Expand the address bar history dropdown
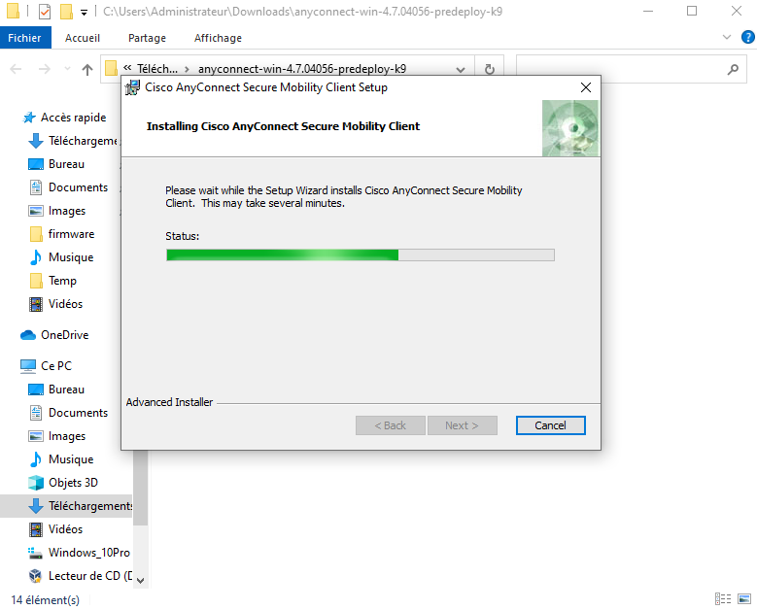This screenshot has height=610, width=757. (x=462, y=70)
